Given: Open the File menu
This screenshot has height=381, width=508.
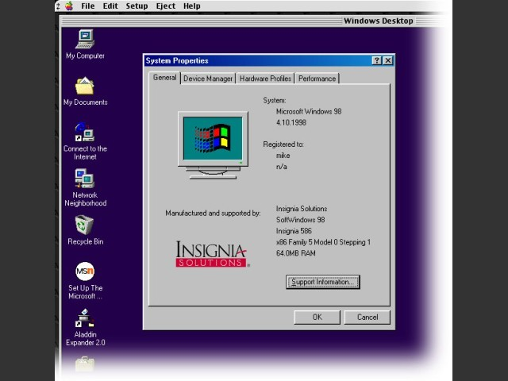Looking at the screenshot, I should pos(88,6).
